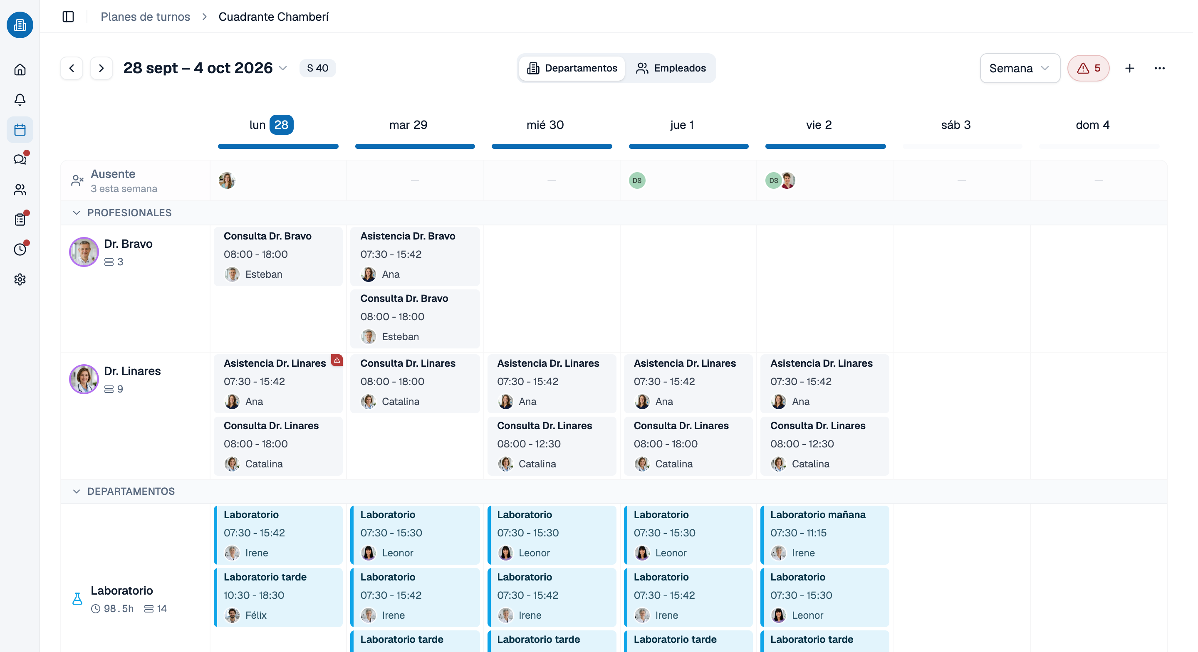Open the date range picker chevron
Image resolution: width=1198 pixels, height=652 pixels.
283,68
